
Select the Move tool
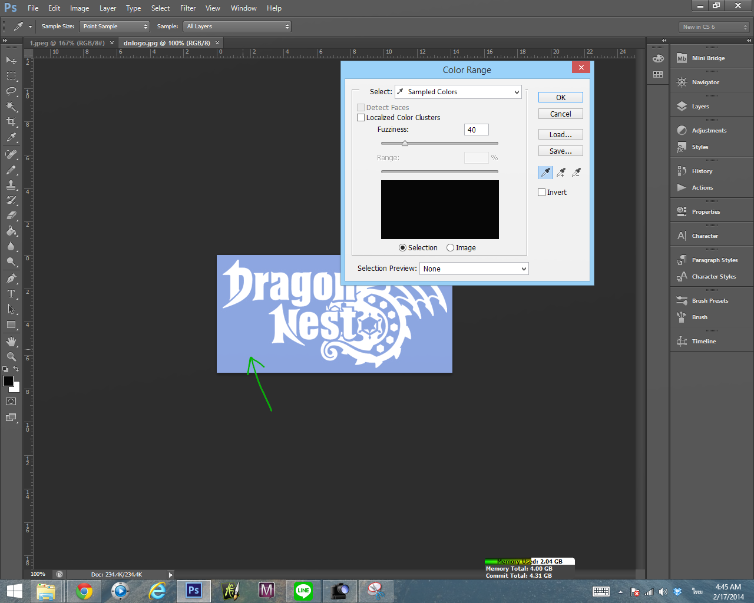11,61
